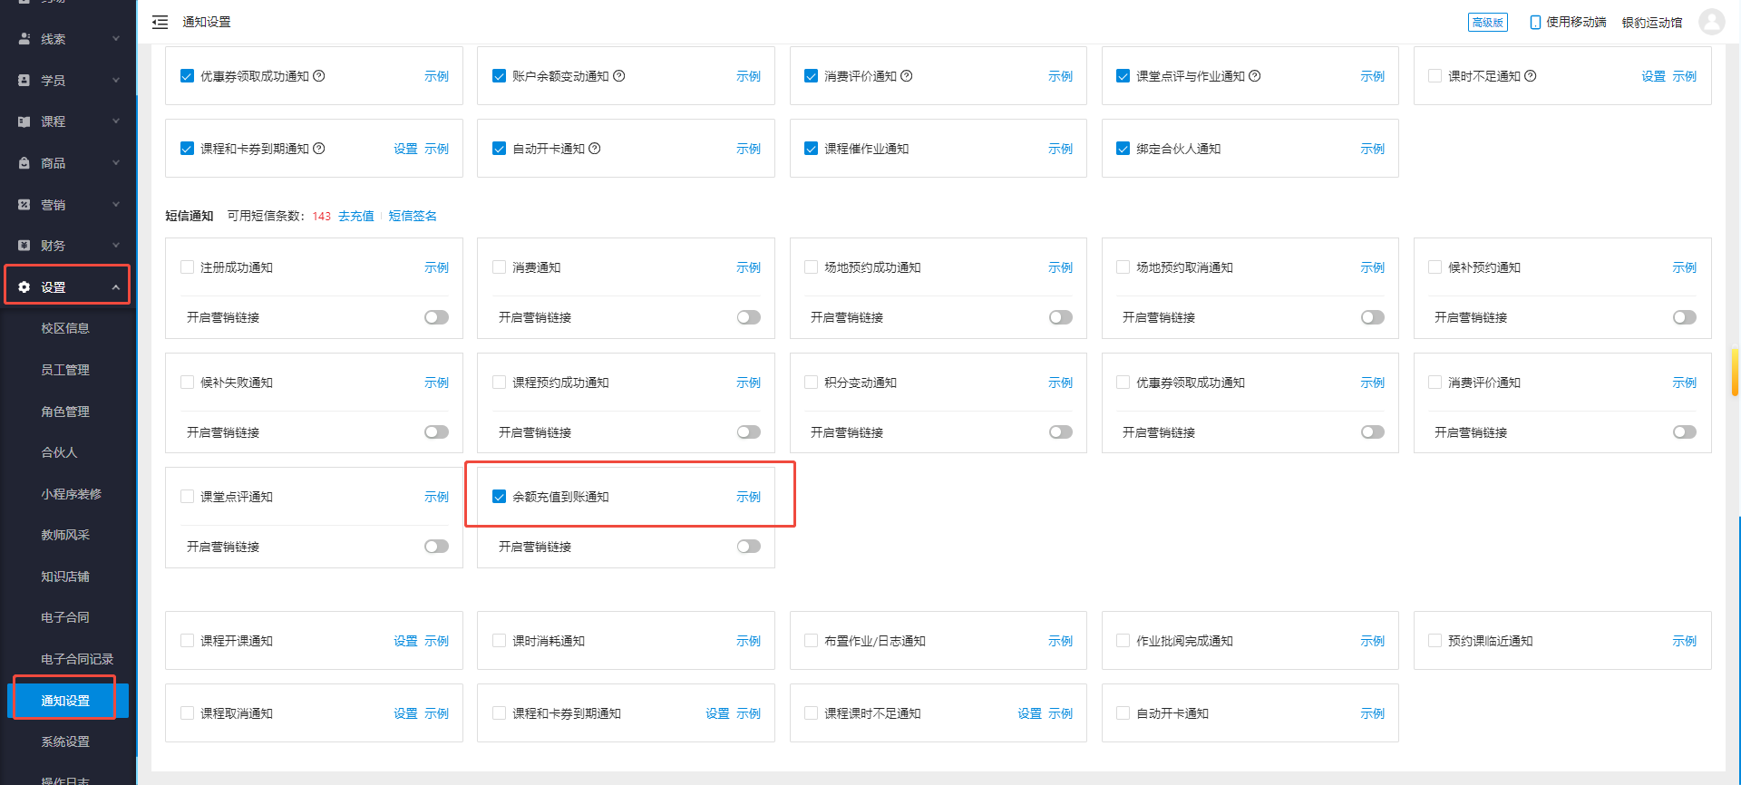Check the 课程开课通知 checkbox
1741x785 pixels.
(x=187, y=641)
